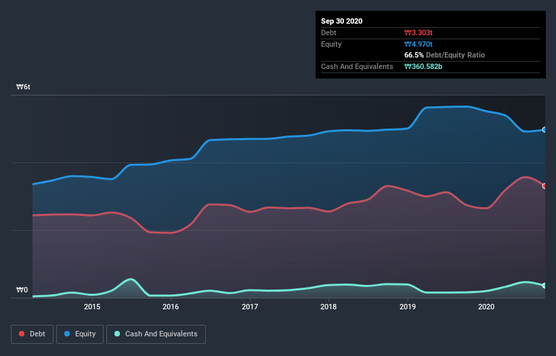Click the teal Cash endpoint marker
556x356 pixels.
click(544, 286)
